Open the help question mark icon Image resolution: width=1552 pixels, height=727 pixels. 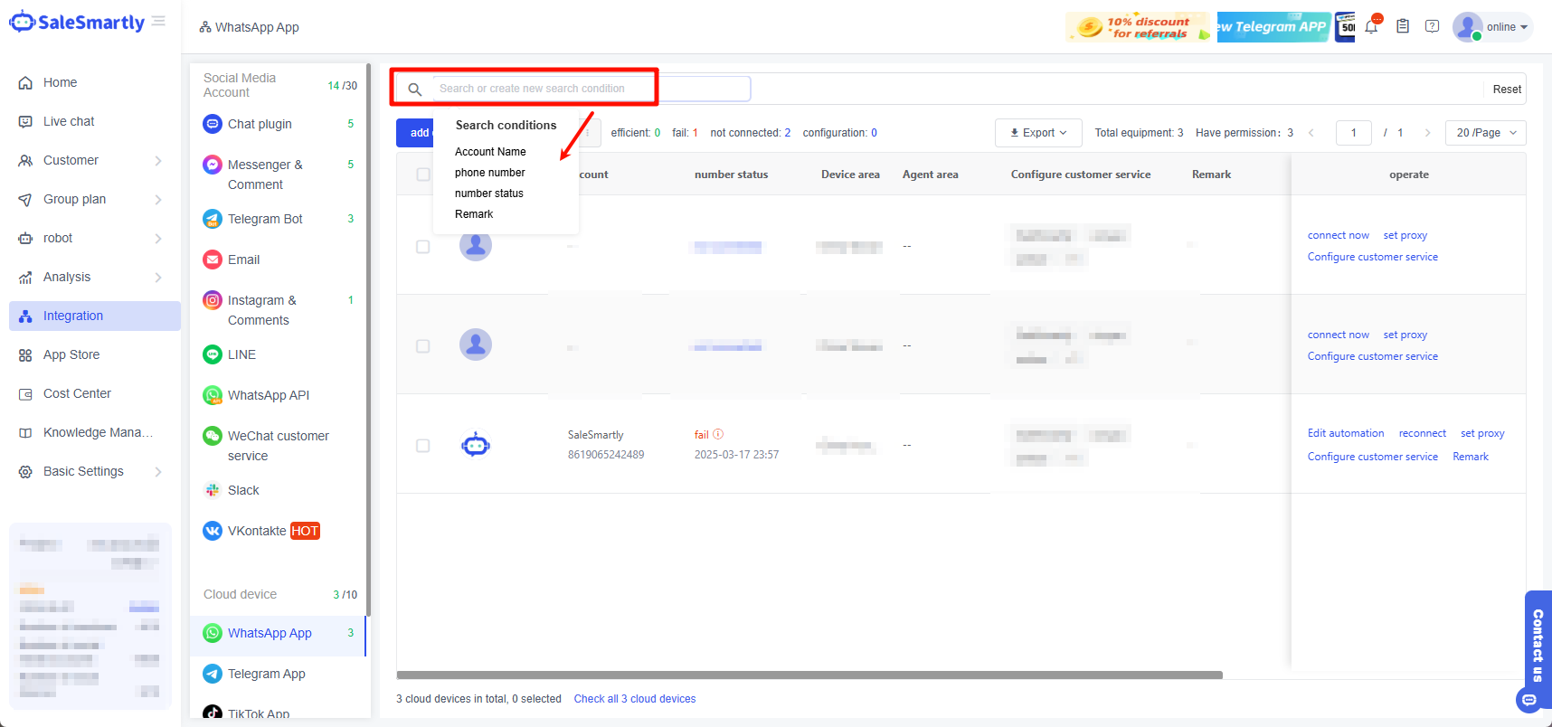1432,26
